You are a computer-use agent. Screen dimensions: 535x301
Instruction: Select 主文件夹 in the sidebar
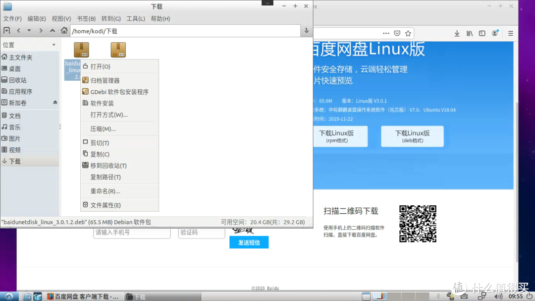[x=30, y=58]
